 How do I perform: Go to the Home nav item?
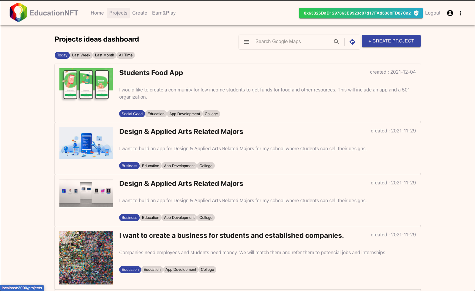[97, 13]
